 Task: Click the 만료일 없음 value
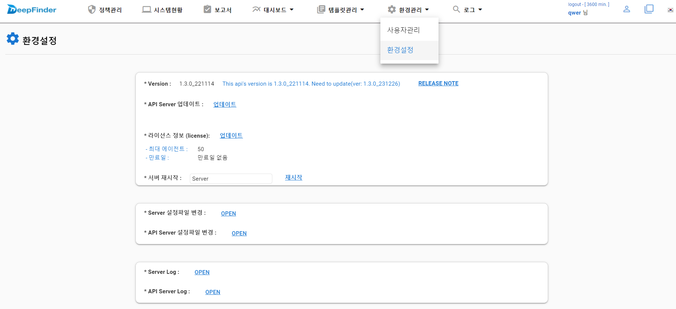212,157
